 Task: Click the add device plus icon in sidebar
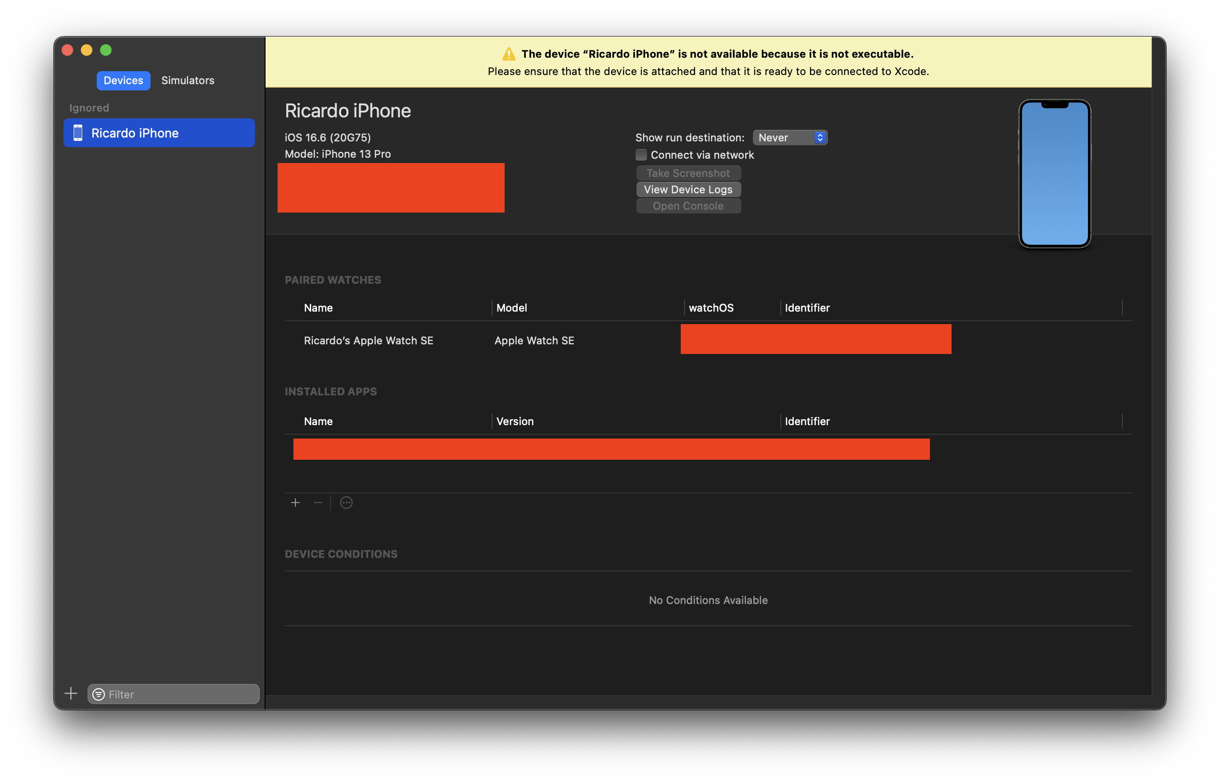coord(71,693)
